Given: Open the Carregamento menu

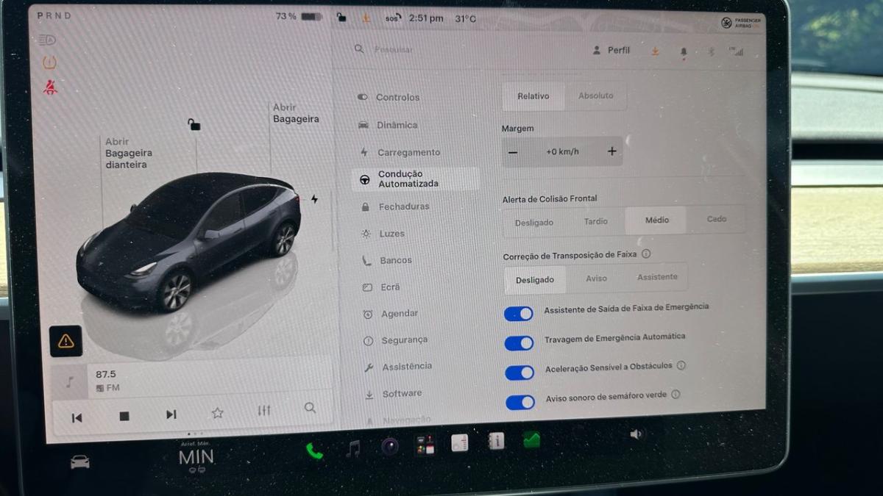Looking at the screenshot, I should pyautogui.click(x=400, y=152).
